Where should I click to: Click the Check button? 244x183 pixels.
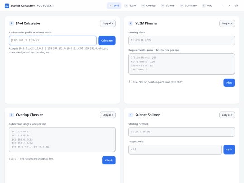(109, 160)
